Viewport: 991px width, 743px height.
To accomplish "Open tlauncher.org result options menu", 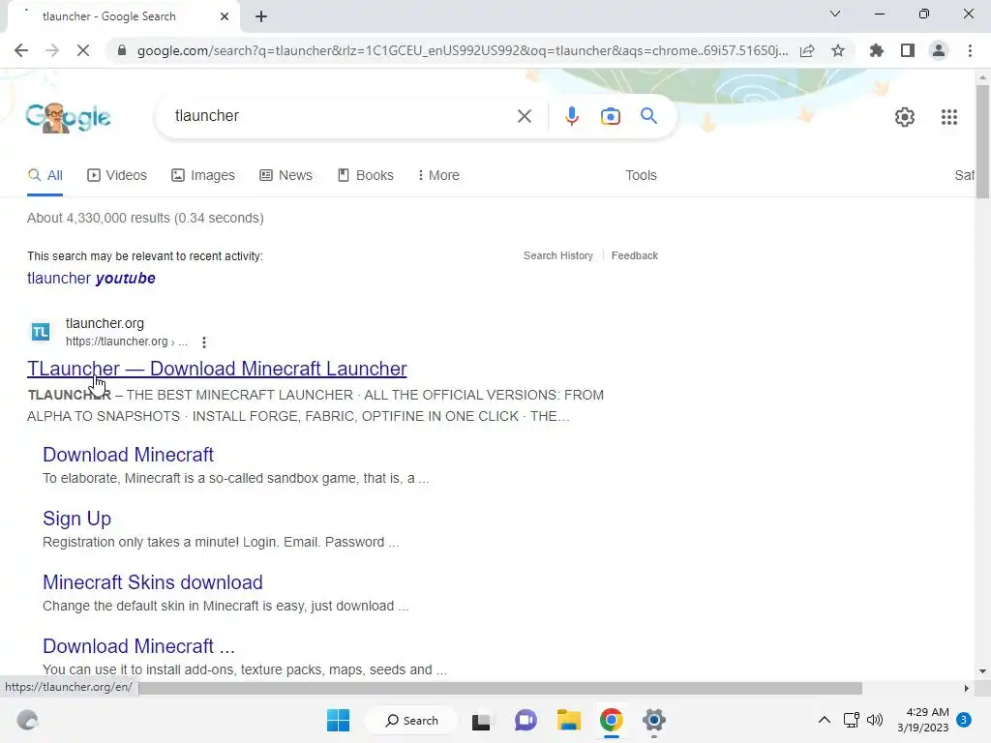I will tap(203, 342).
